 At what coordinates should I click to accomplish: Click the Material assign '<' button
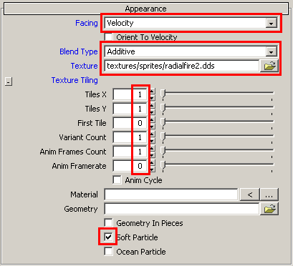249,194
